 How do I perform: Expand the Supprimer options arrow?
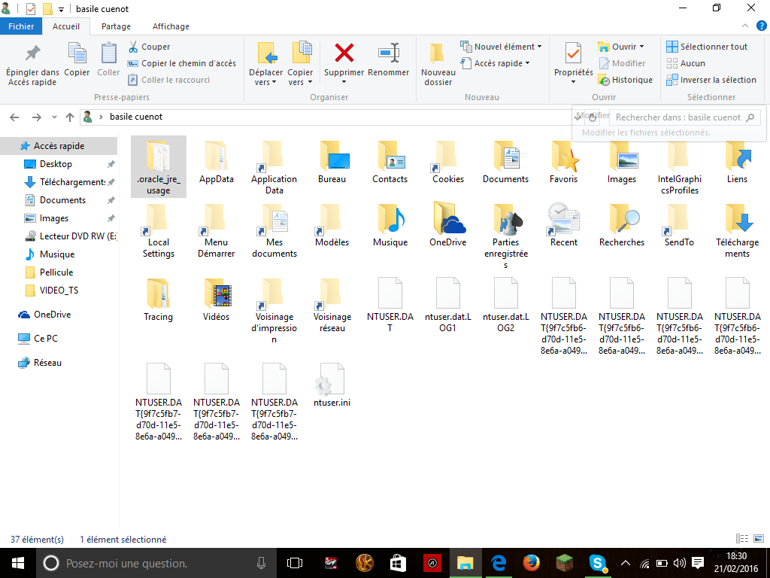[x=344, y=82]
